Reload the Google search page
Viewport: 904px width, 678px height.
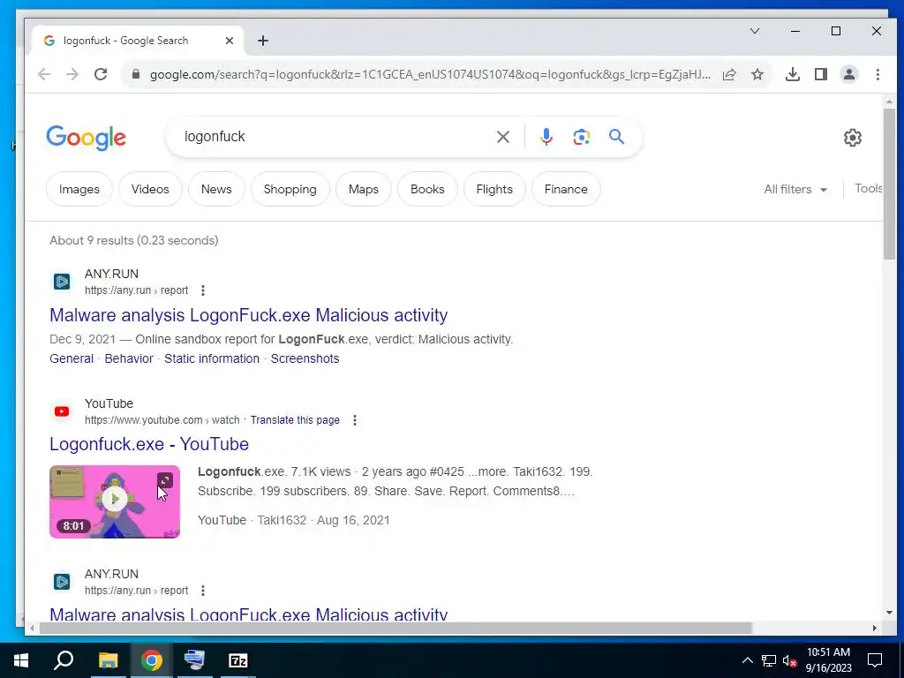(x=101, y=74)
